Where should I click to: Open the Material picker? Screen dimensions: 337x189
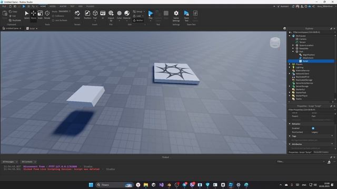(x=127, y=15)
